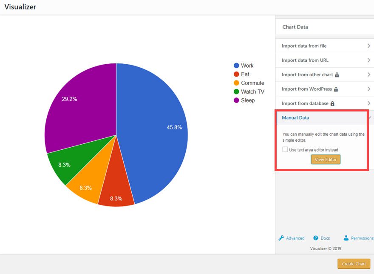The image size is (374, 274).
Task: Open the Docs link
Action: coord(325,238)
